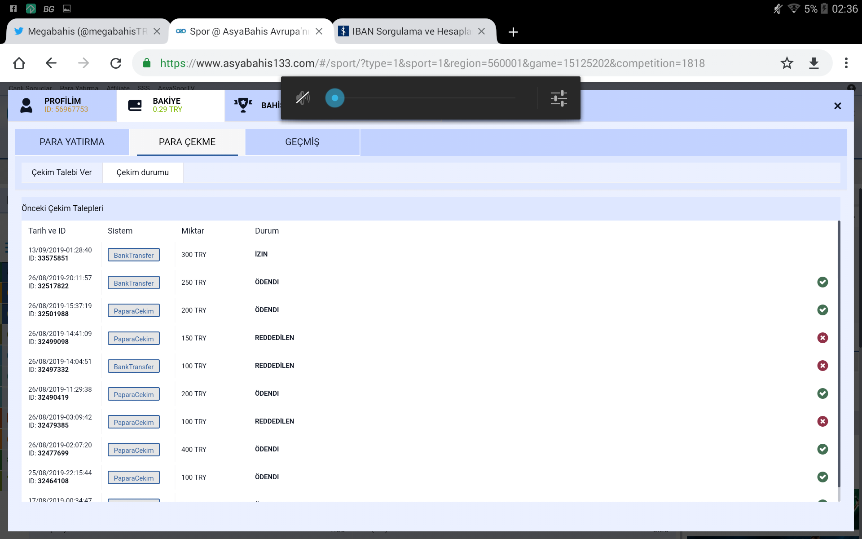862x539 pixels.
Task: Click BankTransfer button for 300 TRY request
Action: coord(133,255)
